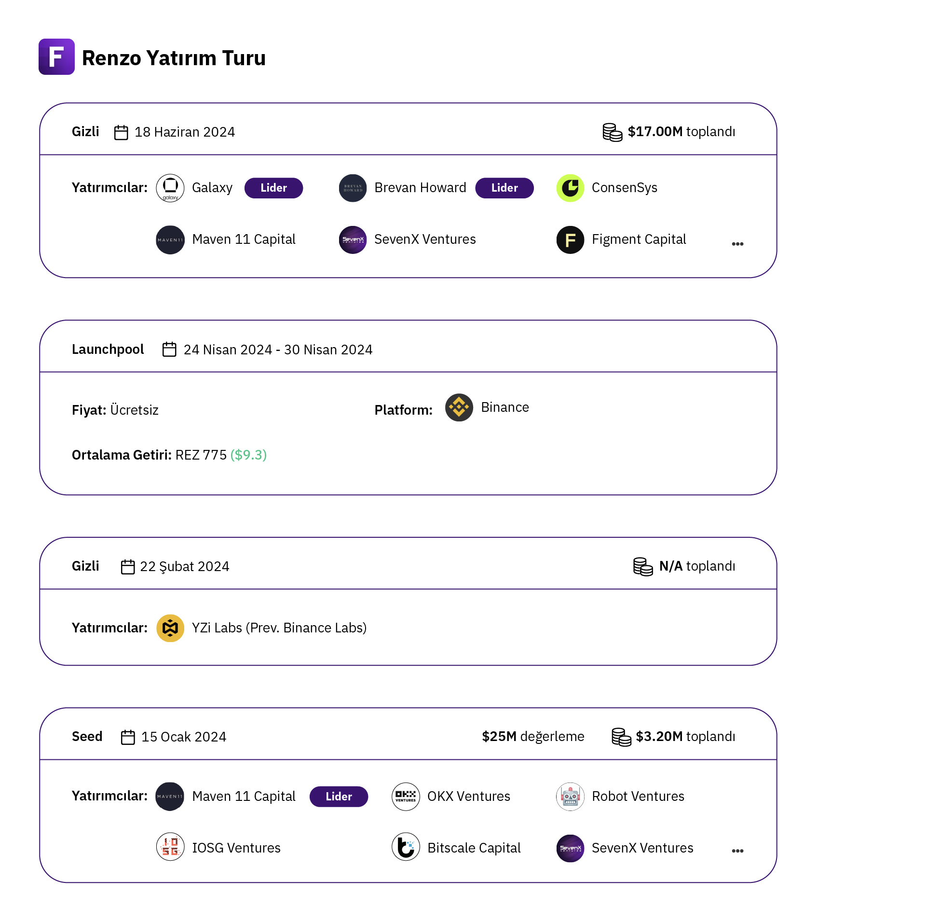
Task: Click the YZi Labs yellow logo
Action: pos(170,628)
